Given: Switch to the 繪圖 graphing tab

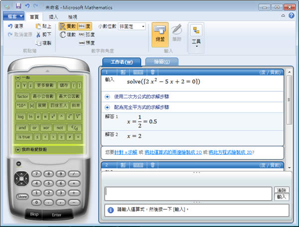Looking at the screenshot, I should point(161,62).
